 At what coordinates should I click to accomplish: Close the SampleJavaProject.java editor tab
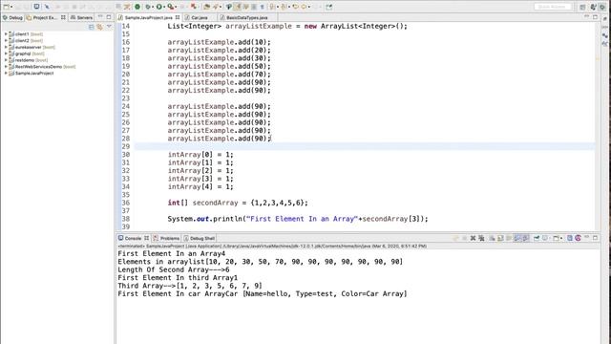178,17
